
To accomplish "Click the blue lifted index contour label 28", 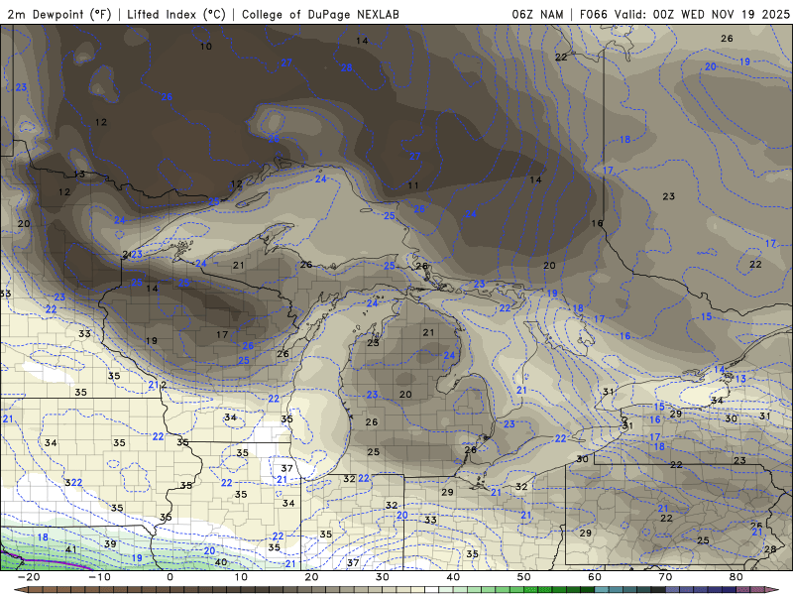I will point(346,67).
